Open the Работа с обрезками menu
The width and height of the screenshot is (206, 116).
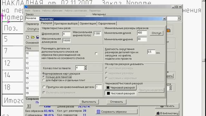52,11
